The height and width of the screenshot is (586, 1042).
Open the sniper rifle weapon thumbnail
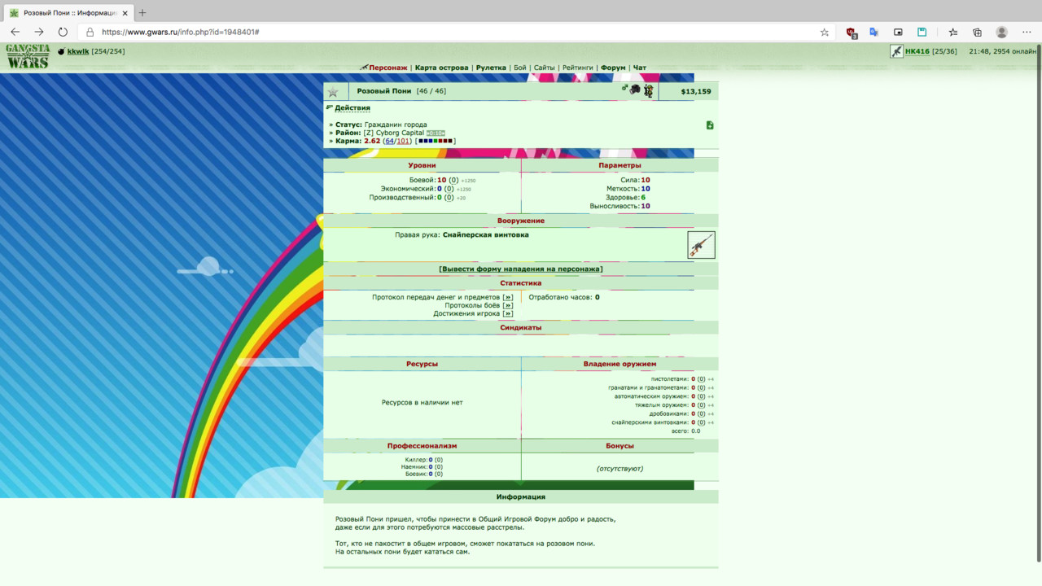701,245
